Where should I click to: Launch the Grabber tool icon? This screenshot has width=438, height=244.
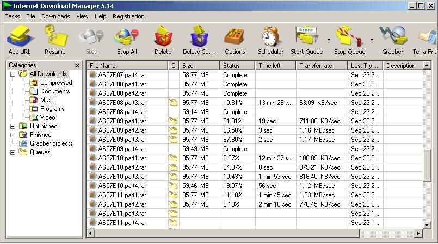(x=392, y=37)
